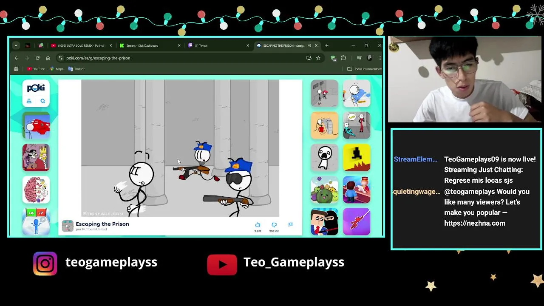544x306 pixels.
Task: Click the Escaping the Prison title
Action: click(x=102, y=224)
